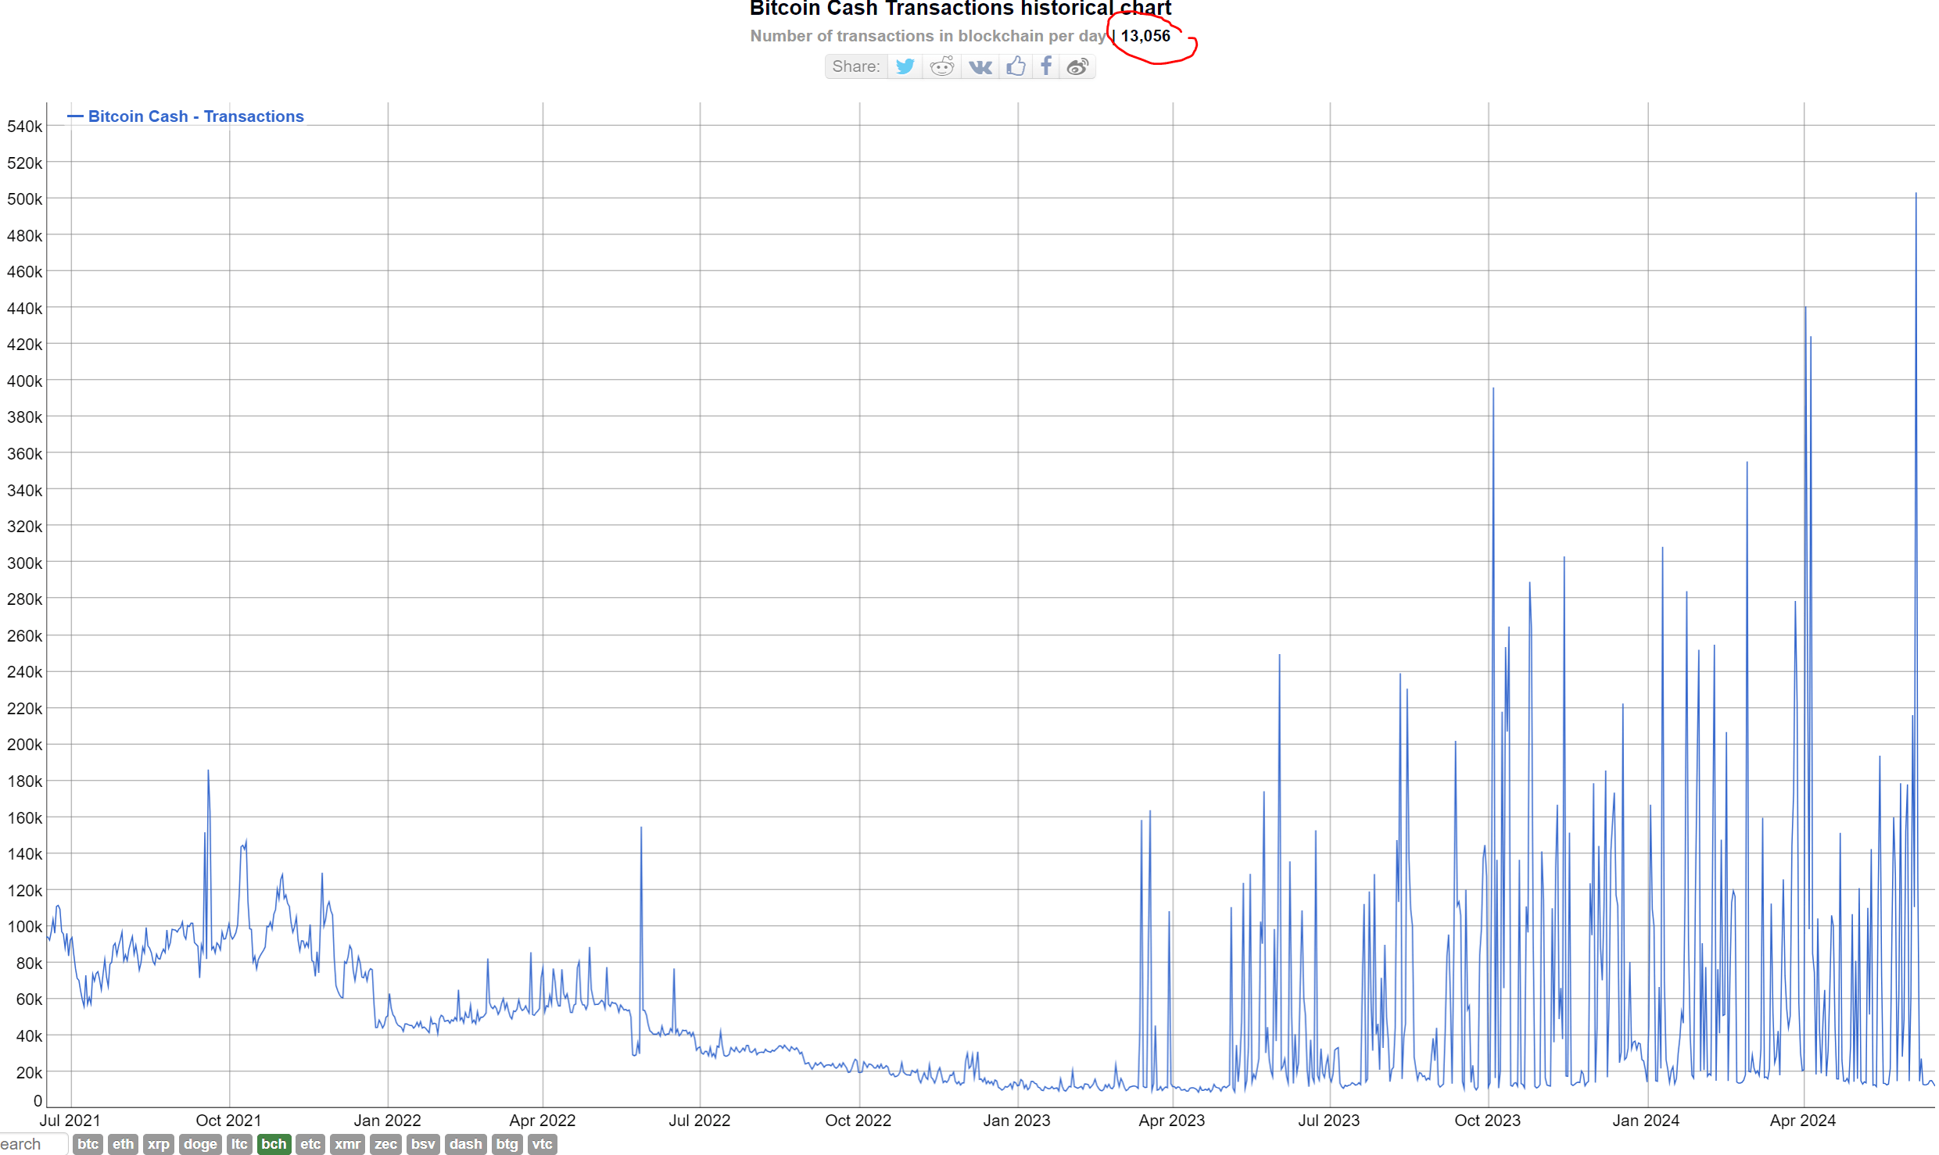Enable the eth coin toggle
1939x1155 pixels.
(123, 1144)
